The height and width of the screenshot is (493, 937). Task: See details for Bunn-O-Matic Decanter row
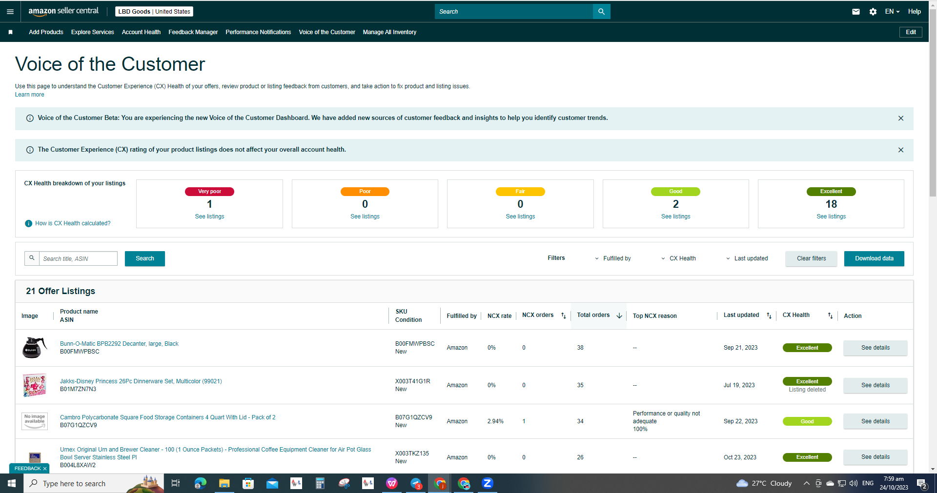876,348
